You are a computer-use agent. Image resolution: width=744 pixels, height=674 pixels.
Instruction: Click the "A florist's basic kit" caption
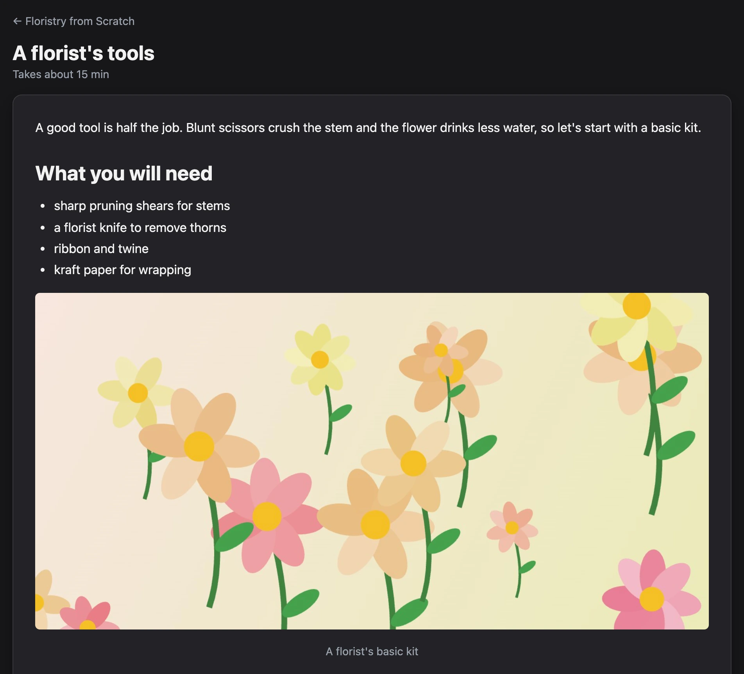tap(372, 651)
